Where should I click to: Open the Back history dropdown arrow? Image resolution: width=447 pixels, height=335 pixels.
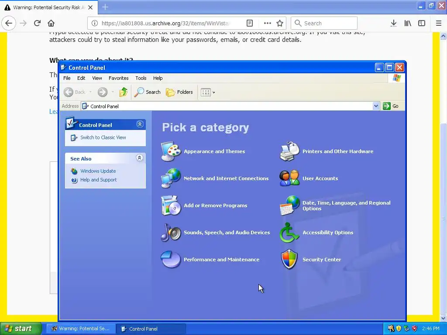click(x=90, y=92)
